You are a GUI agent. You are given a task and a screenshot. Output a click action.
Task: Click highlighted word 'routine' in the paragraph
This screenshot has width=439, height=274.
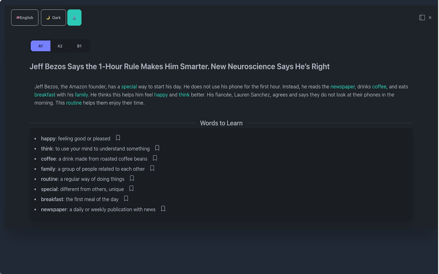pos(74,103)
